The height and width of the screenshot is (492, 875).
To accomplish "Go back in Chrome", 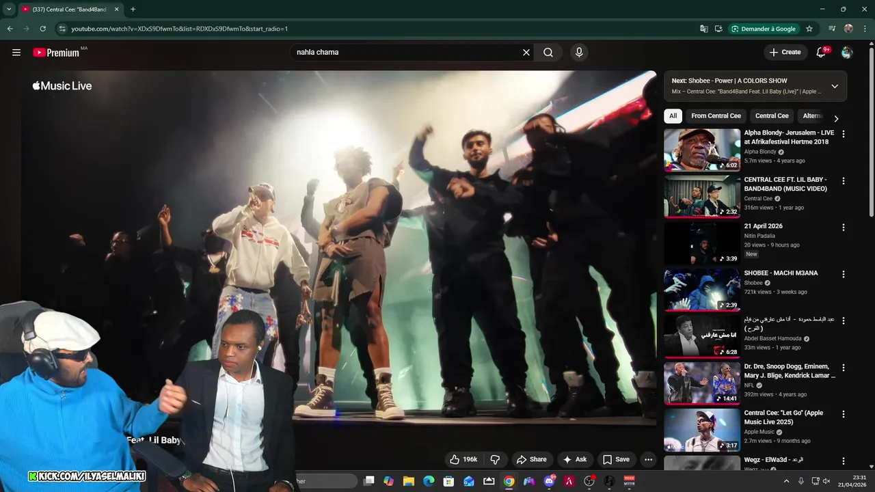I will [x=10, y=29].
